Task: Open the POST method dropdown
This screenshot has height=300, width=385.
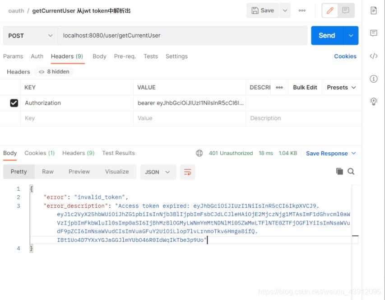Action: tap(30, 36)
